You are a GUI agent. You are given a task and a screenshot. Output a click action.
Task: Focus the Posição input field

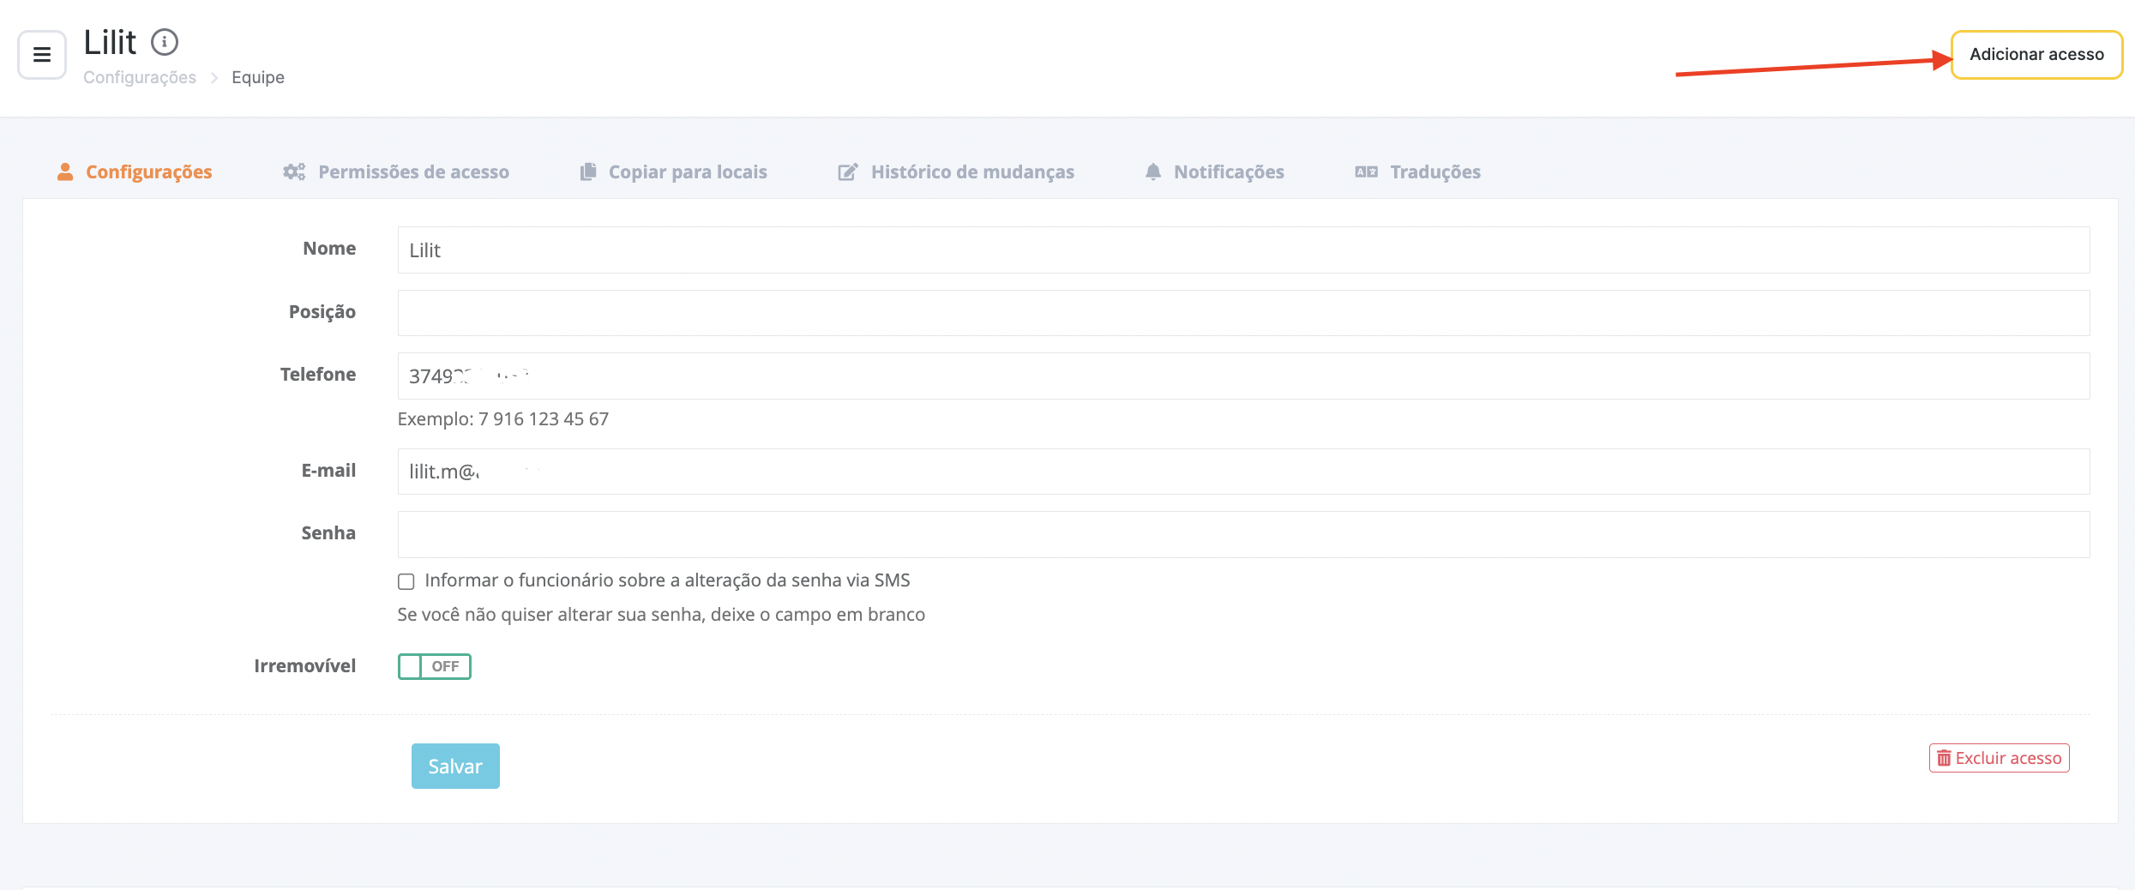coord(1243,313)
